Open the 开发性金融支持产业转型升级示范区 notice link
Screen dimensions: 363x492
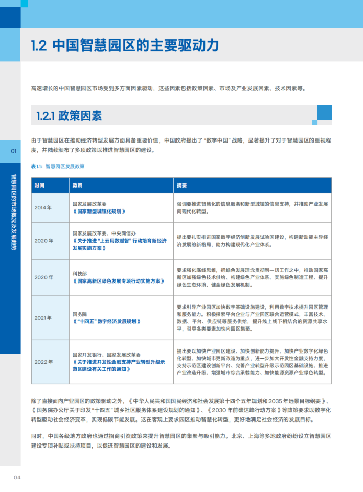(x=119, y=365)
